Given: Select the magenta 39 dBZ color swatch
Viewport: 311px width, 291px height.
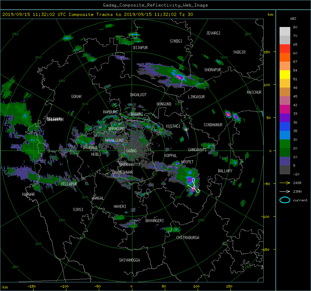Looking at the screenshot, I should (x=285, y=109).
